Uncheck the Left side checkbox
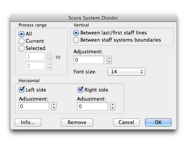 point(22,90)
